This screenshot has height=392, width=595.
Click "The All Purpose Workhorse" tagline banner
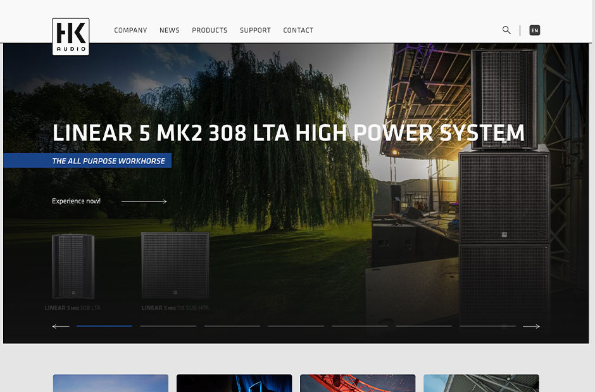87,160
